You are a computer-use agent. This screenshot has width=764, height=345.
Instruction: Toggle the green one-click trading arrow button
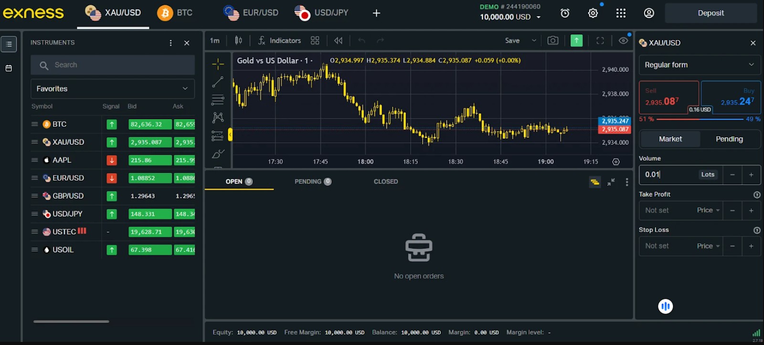(x=576, y=41)
